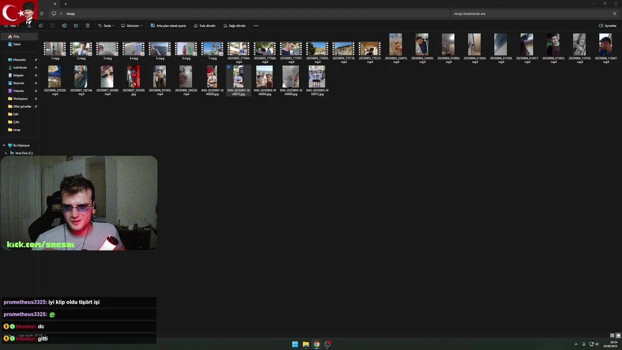This screenshot has height=350, width=622.
Task: Select 20250806_113647.mp4 thumbnail
Action: 605,44
